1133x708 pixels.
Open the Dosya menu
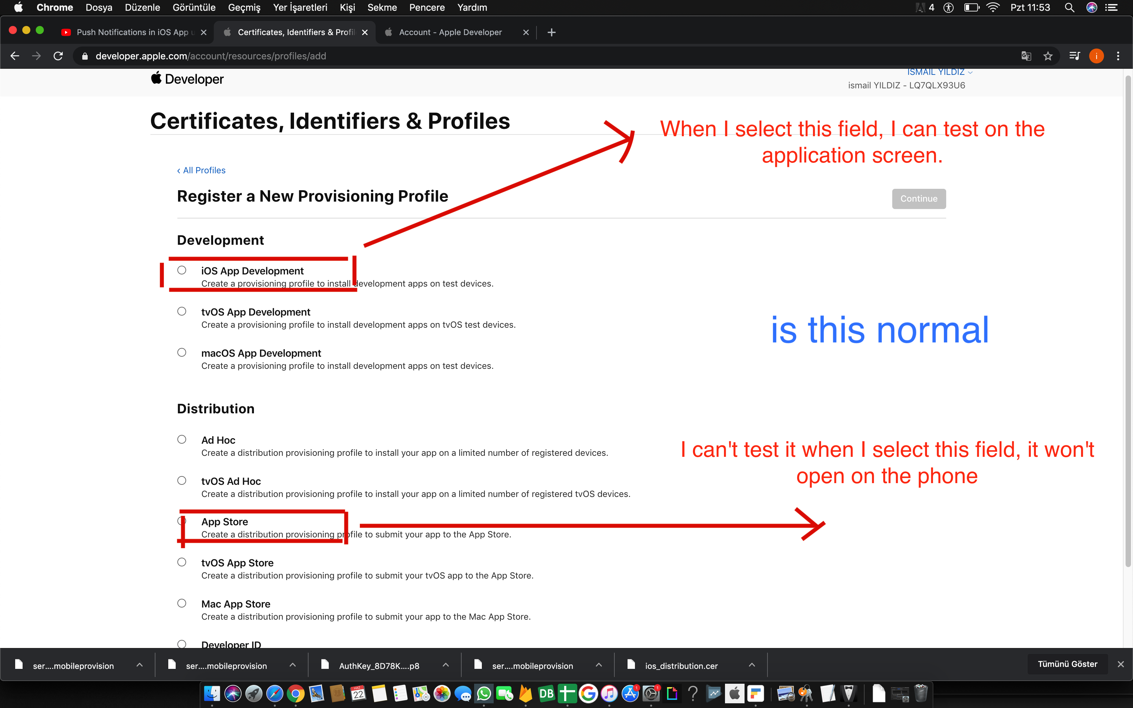pyautogui.click(x=99, y=7)
